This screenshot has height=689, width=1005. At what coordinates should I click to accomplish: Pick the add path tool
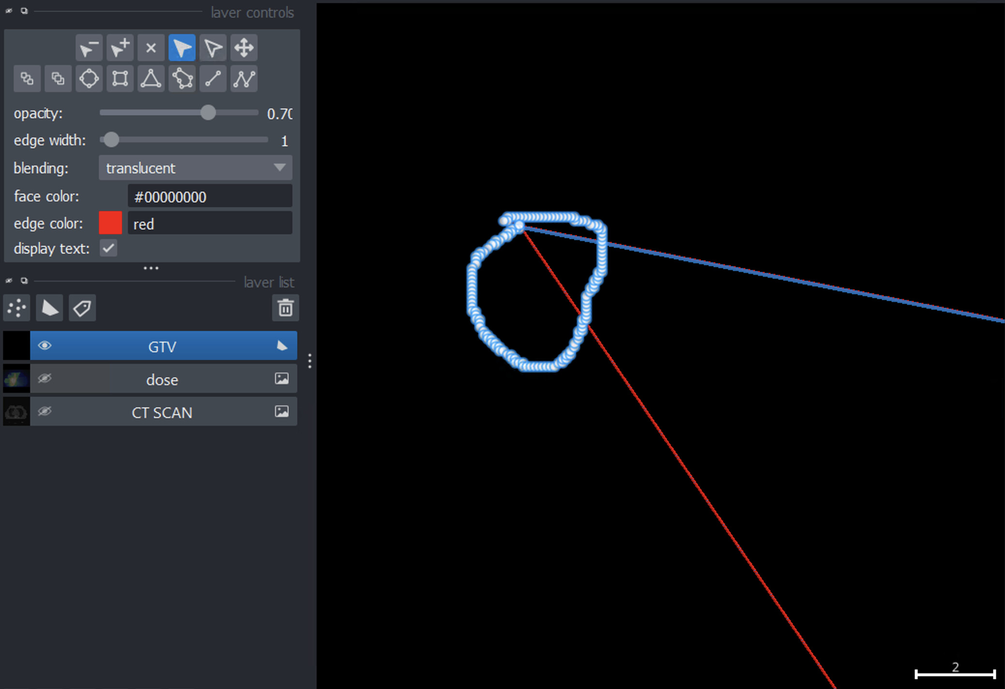pyautogui.click(x=244, y=78)
